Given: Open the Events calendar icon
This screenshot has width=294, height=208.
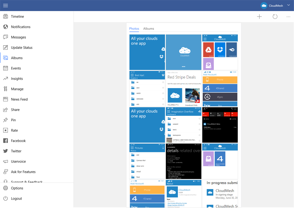Looking at the screenshot, I should pos(6,68).
